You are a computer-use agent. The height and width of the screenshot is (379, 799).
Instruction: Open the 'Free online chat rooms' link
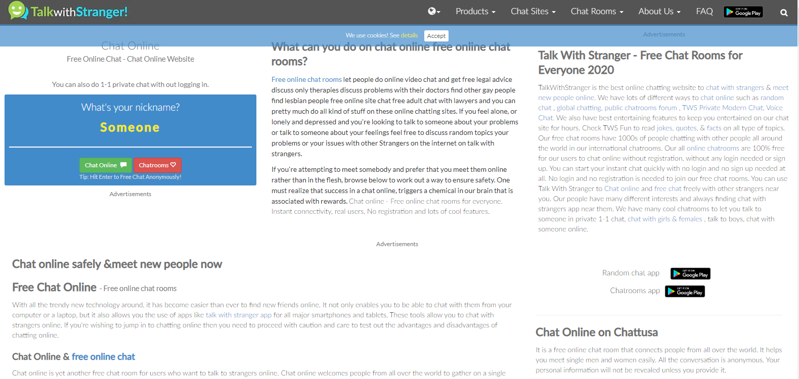306,79
